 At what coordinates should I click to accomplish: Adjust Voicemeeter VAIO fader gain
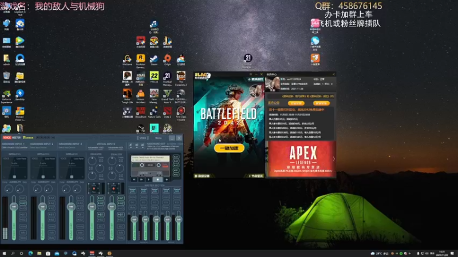coord(92,207)
